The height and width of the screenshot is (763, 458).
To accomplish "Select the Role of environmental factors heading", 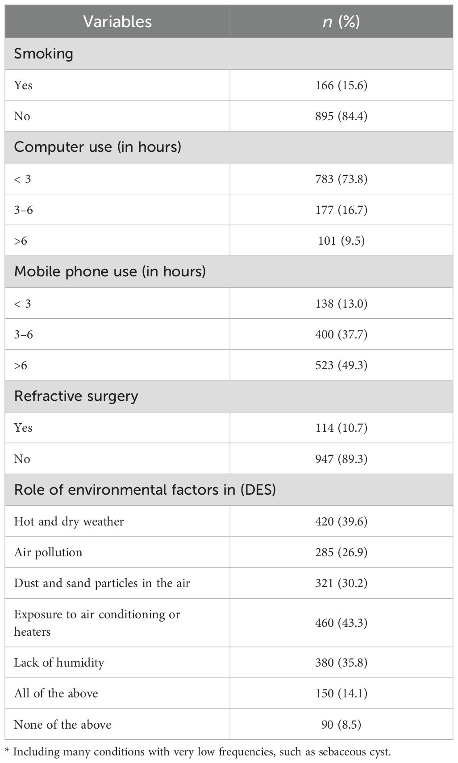I will coord(145,490).
